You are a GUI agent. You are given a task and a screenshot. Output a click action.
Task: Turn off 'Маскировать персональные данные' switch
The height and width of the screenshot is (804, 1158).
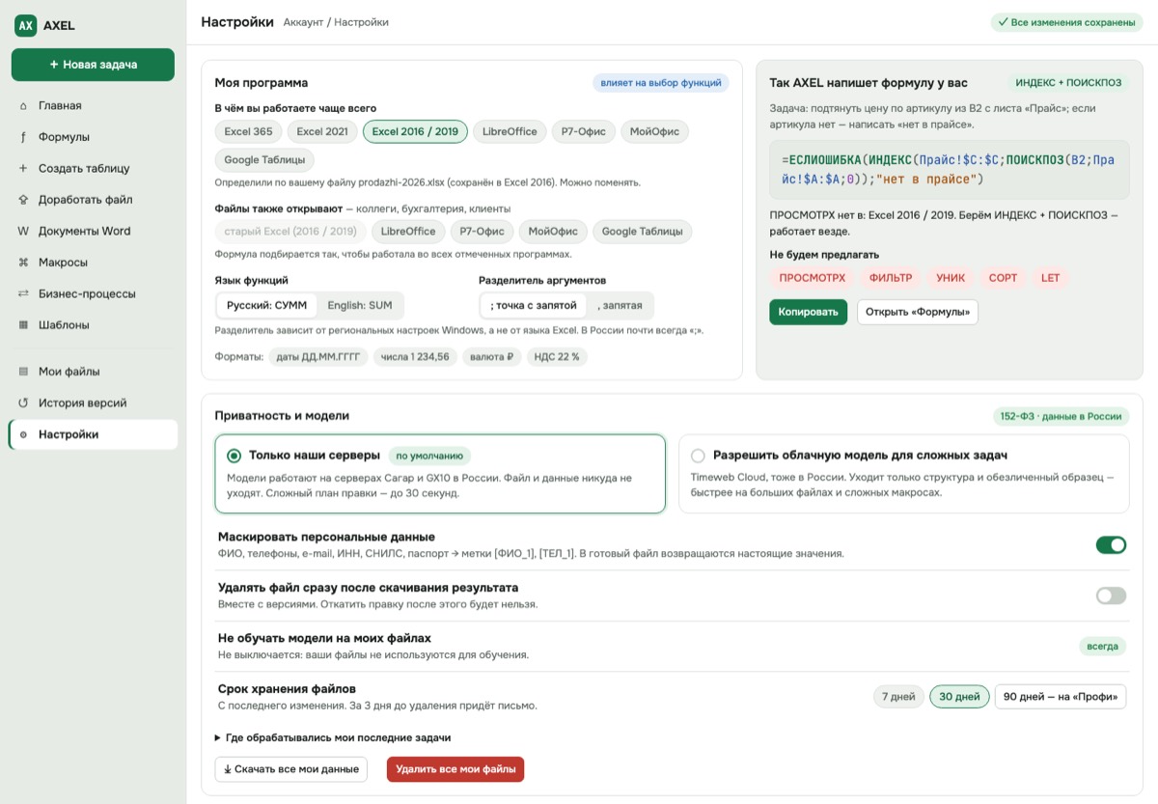[1111, 545]
